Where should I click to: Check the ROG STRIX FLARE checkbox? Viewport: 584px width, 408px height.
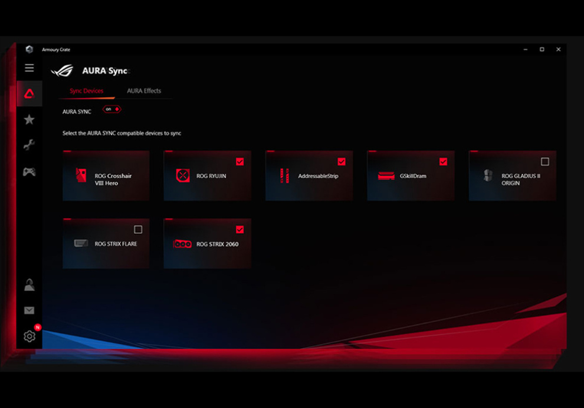point(138,230)
